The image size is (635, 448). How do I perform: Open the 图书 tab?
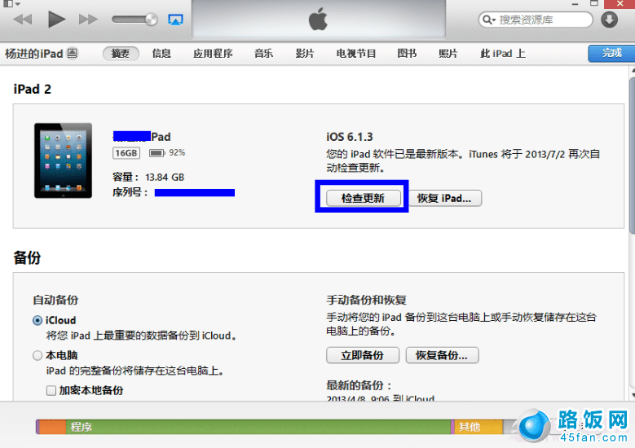coord(407,54)
